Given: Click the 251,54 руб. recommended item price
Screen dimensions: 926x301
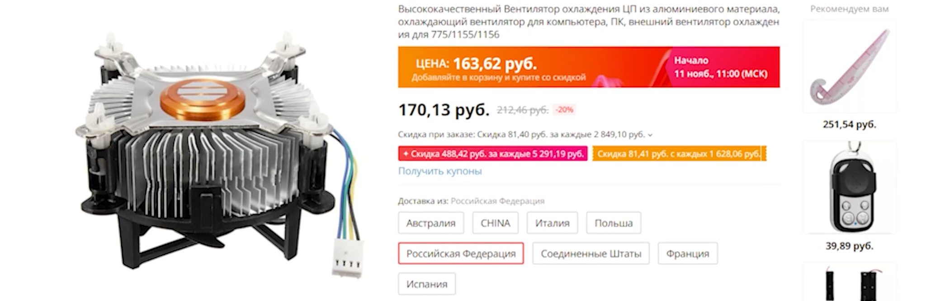Looking at the screenshot, I should coord(849,124).
